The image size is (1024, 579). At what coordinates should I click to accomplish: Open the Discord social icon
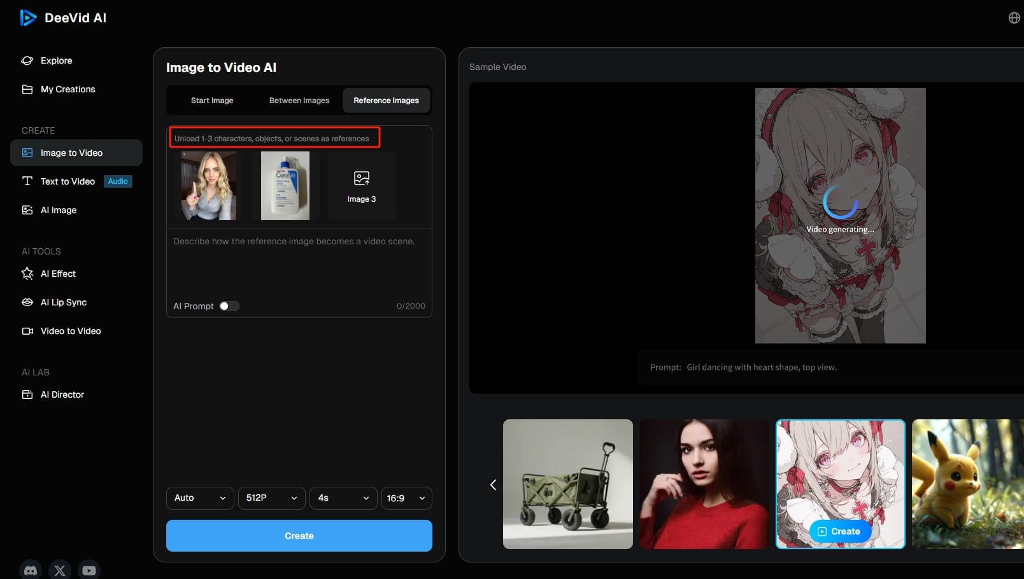point(31,570)
